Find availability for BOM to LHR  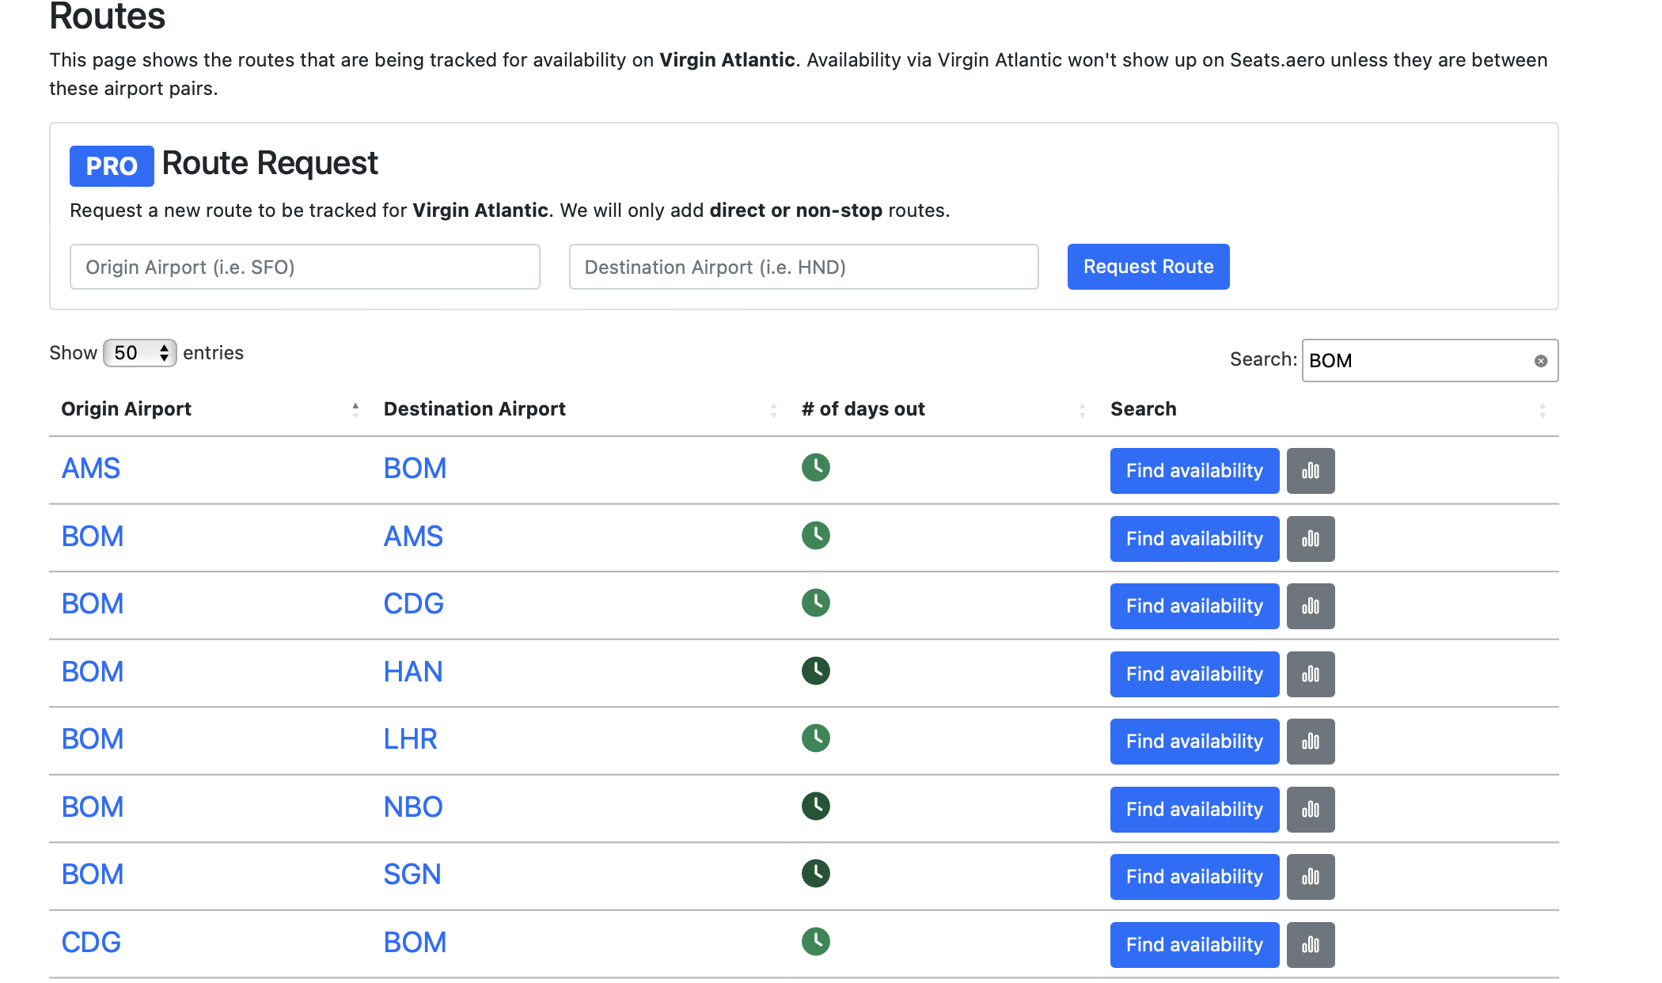(1194, 742)
